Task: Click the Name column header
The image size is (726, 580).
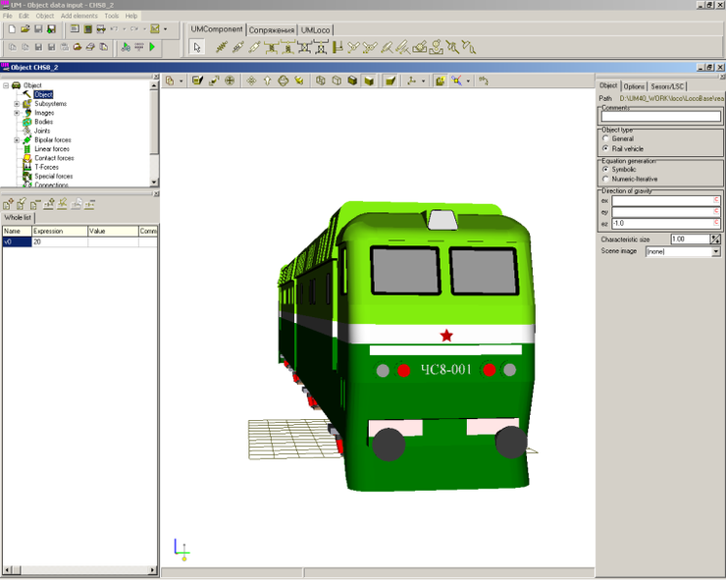Action: [x=17, y=231]
